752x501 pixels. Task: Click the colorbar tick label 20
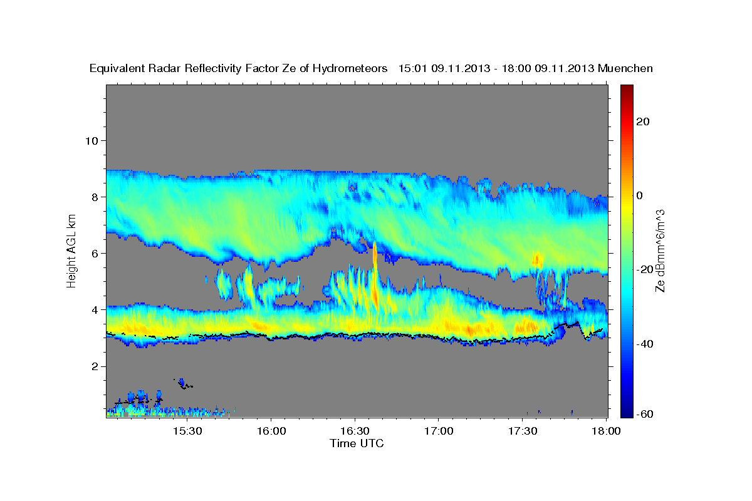click(642, 121)
